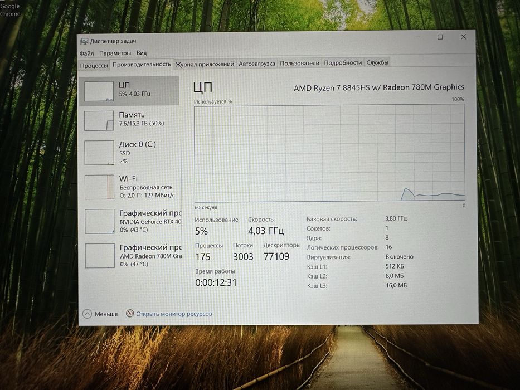The height and width of the screenshot is (390, 520).
Task: Select the NVIDIA GeForce RTX graph thumbnail
Action: point(100,222)
